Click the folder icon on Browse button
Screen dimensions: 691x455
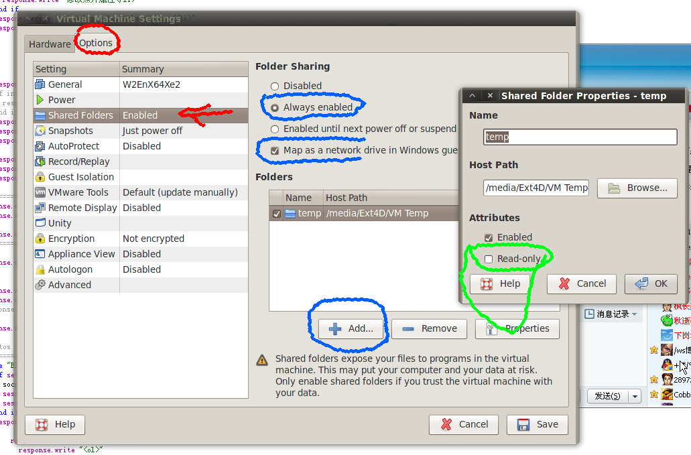pos(614,188)
